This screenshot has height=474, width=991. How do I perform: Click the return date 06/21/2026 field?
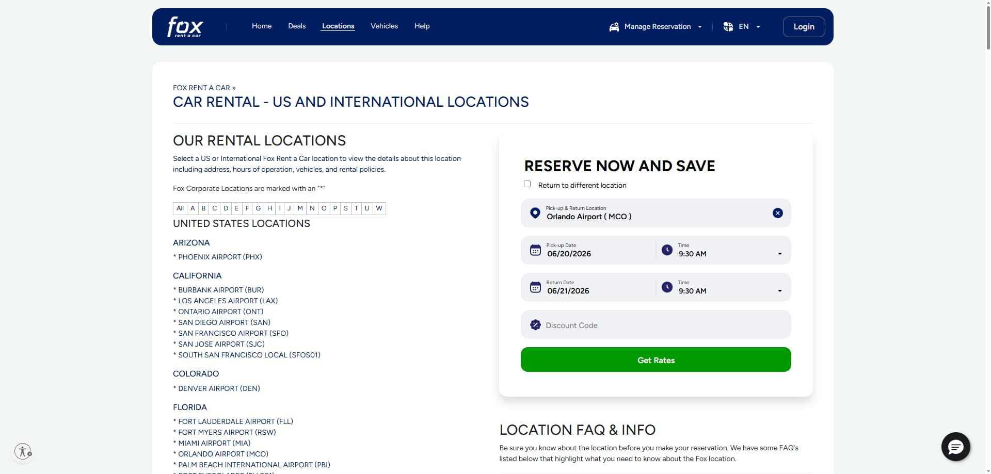point(588,287)
